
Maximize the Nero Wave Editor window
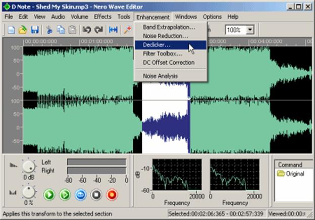(x=298, y=7)
